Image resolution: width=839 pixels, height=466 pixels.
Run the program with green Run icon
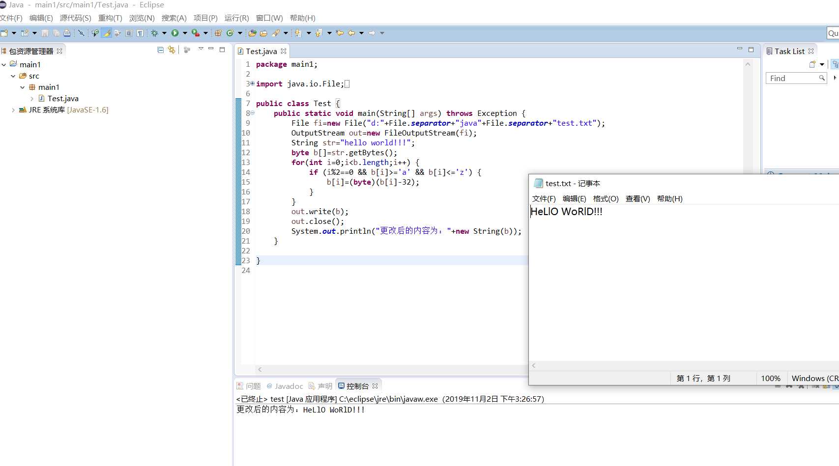tap(175, 33)
